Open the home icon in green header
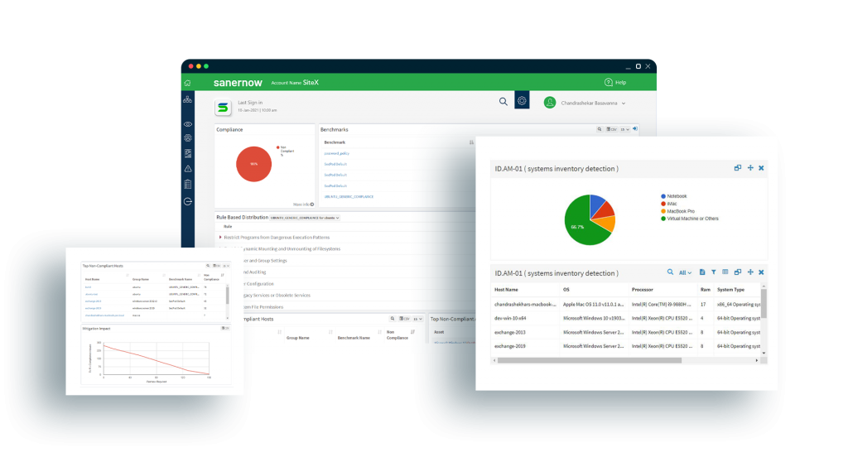Screen dimensions: 848x462 click(x=188, y=83)
